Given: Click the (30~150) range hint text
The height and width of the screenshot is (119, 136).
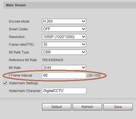Looking at the screenshot, I should pyautogui.click(x=94, y=75).
